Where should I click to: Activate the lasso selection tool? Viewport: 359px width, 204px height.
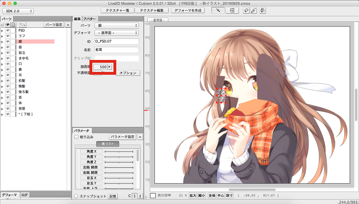pos(246,10)
